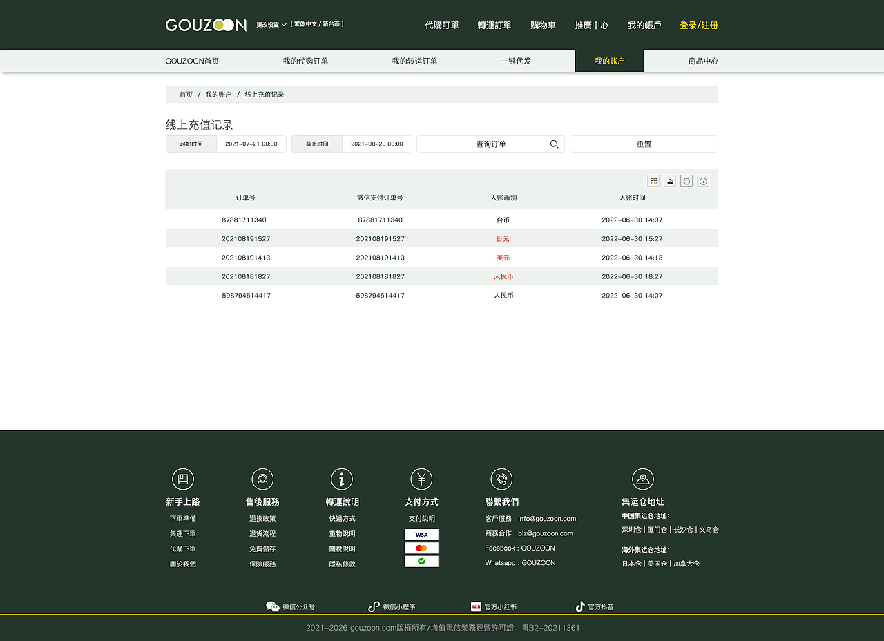Click the 入账币别 column header
884x641 pixels.
click(503, 198)
